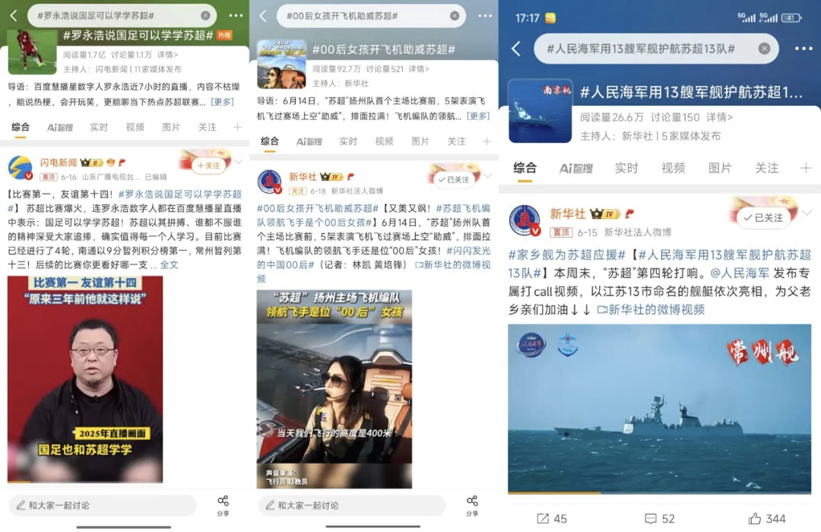Screen dimensions: 821x532
Task: Open 全文 link on the 闪电新闻 post
Action: pos(169,265)
